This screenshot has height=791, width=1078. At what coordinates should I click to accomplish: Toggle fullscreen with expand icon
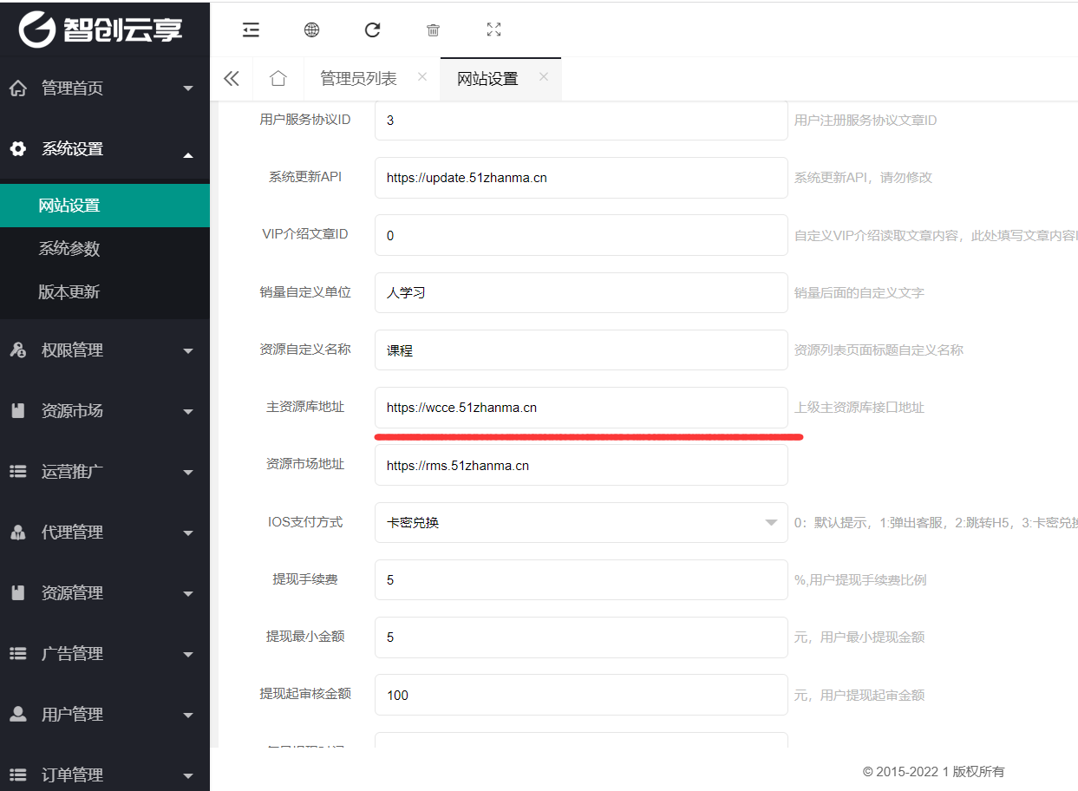pos(493,29)
